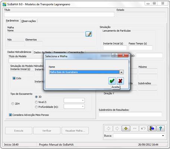Image resolution: width=170 pixels, height=149 pixels.
Task: Select the Concentração tab
Action: coord(76,52)
